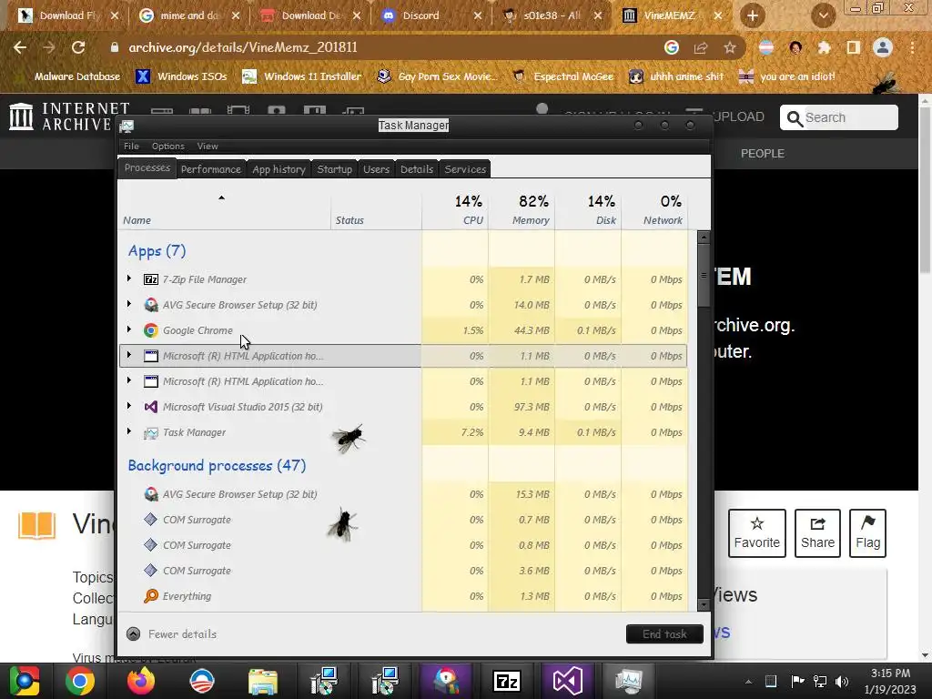This screenshot has width=932, height=699.
Task: Bookmark this page with the star icon
Action: click(x=730, y=47)
